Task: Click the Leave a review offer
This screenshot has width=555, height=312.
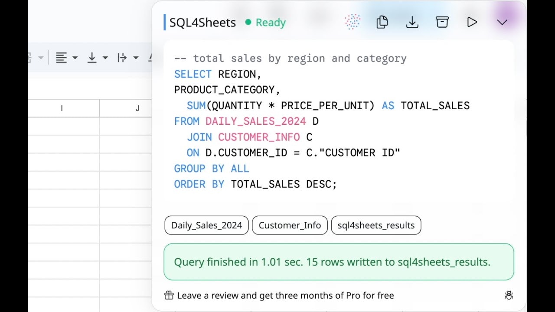Action: tap(285, 295)
